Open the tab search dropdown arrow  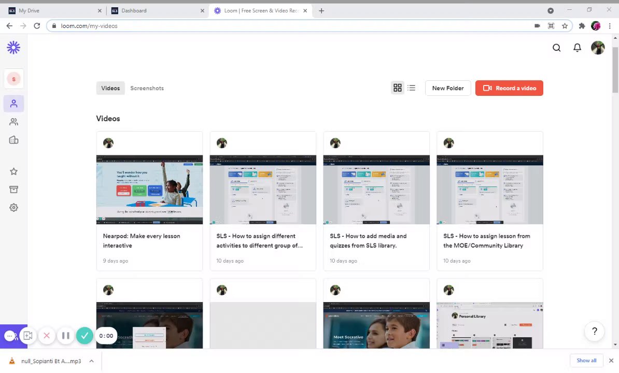pyautogui.click(x=551, y=11)
